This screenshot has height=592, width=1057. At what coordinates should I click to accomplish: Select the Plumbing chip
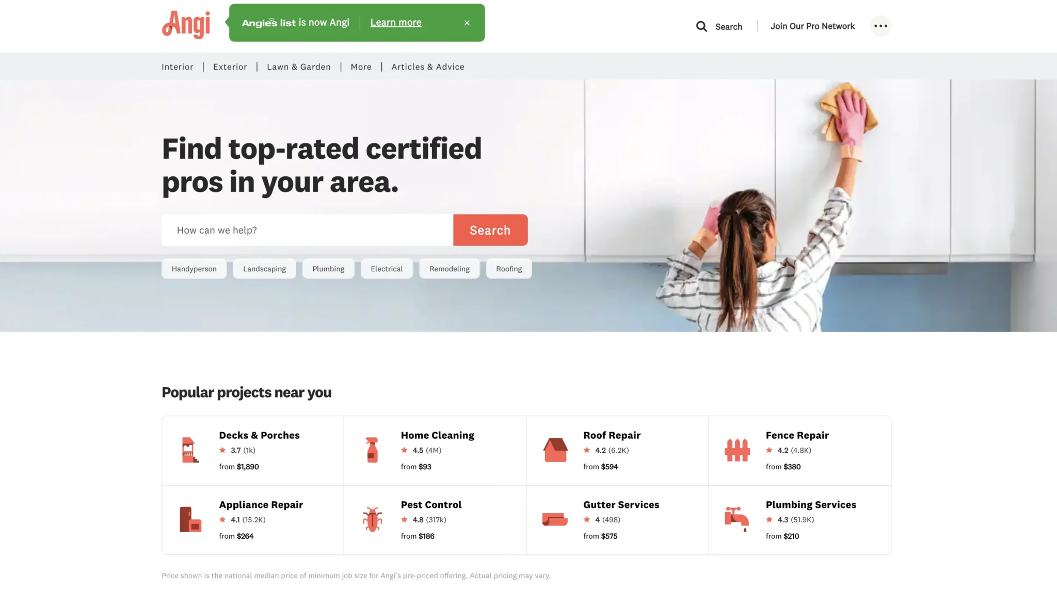(328, 269)
